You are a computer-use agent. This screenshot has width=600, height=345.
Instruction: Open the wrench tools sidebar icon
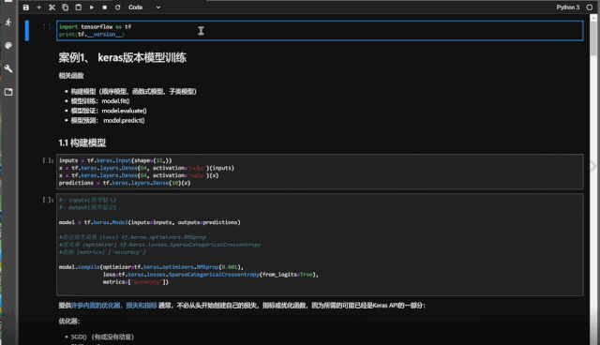pyautogui.click(x=8, y=68)
